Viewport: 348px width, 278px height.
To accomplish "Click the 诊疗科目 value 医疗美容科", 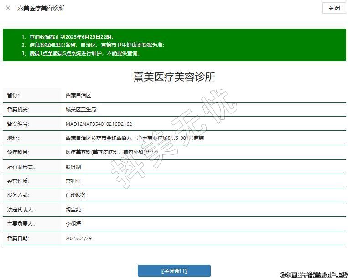I will tap(112, 152).
